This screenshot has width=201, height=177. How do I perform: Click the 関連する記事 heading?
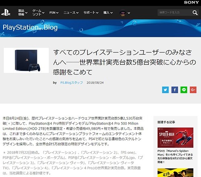point(166,122)
